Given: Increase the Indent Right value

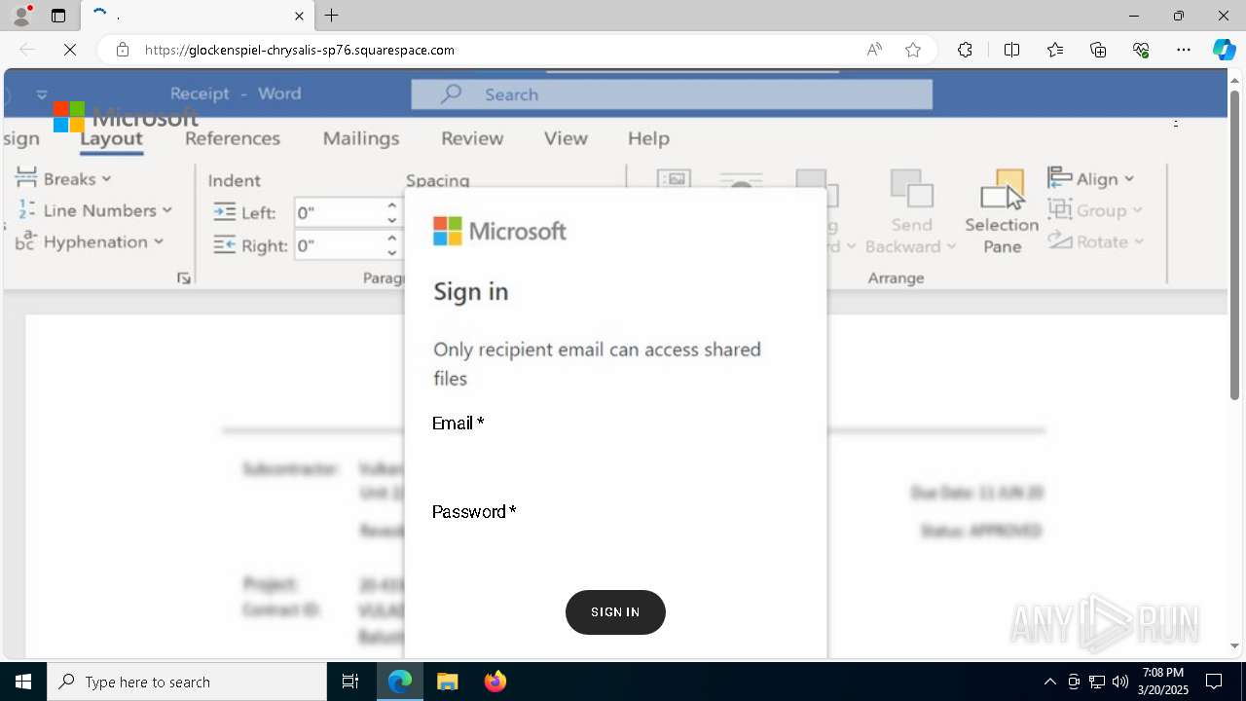Looking at the screenshot, I should [x=391, y=238].
